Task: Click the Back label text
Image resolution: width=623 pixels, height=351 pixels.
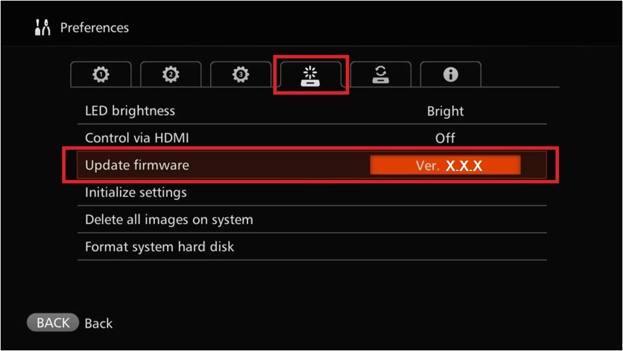Action: coord(98,323)
